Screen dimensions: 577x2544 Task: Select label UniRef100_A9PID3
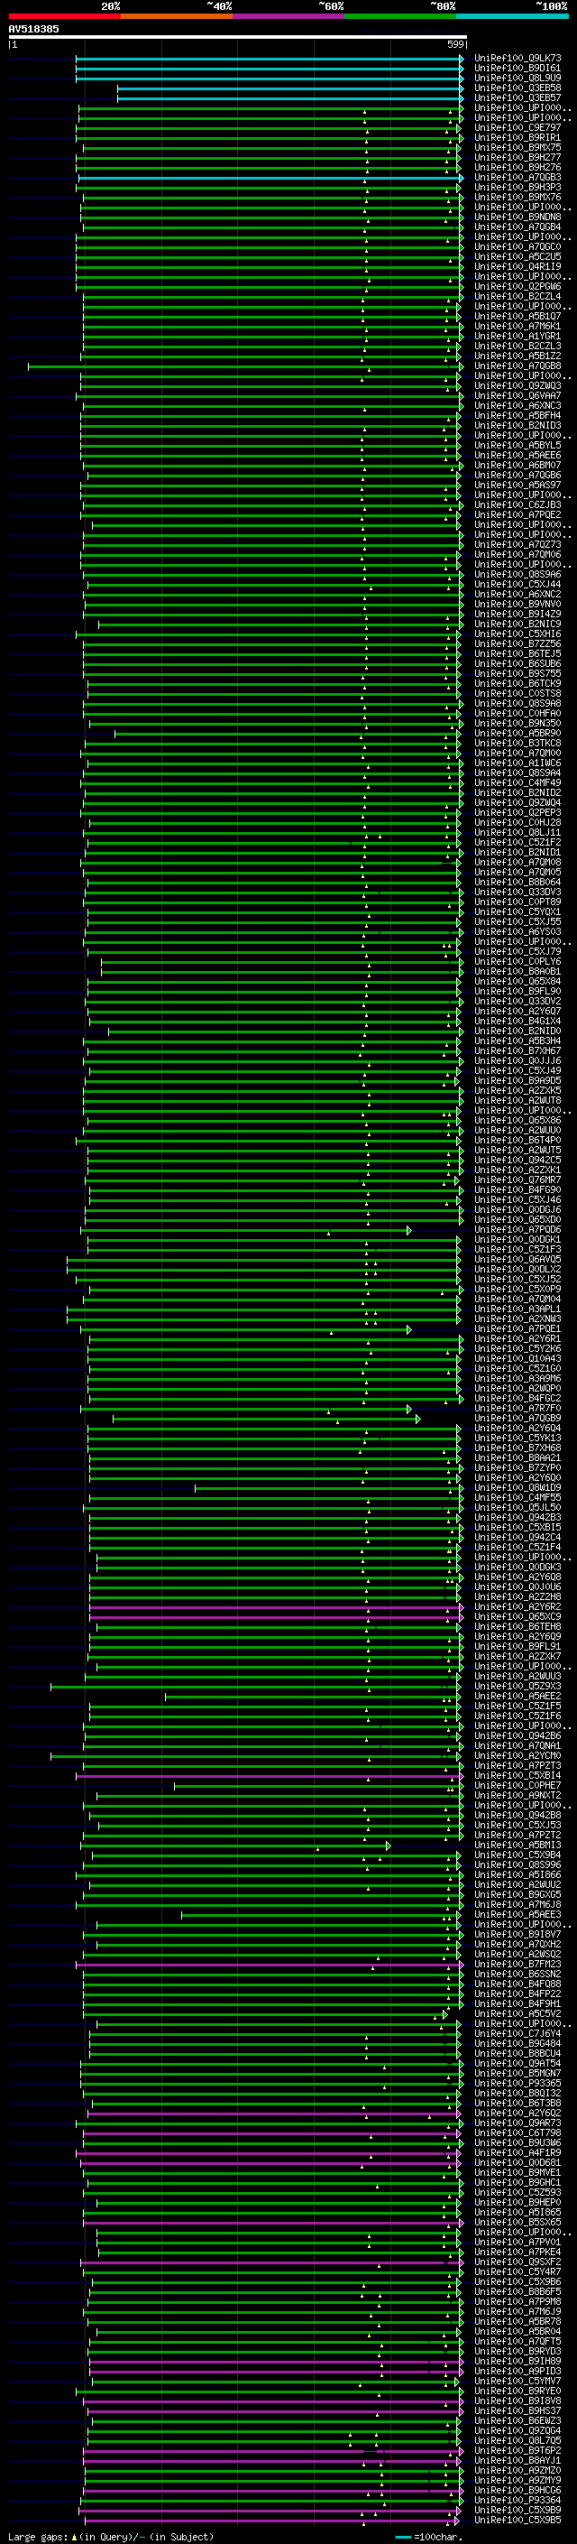coord(517,2370)
